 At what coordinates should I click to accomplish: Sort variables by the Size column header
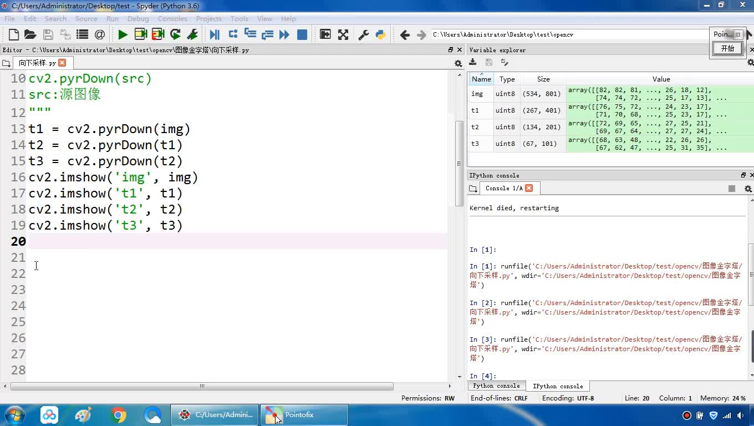[x=543, y=79]
